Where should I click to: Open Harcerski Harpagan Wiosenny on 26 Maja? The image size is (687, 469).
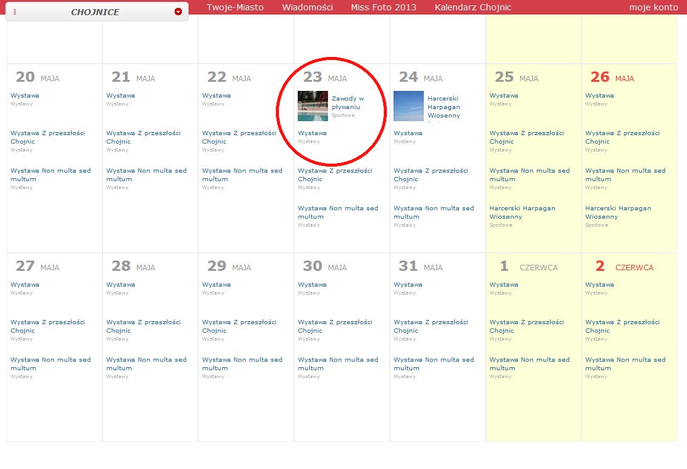(x=618, y=213)
